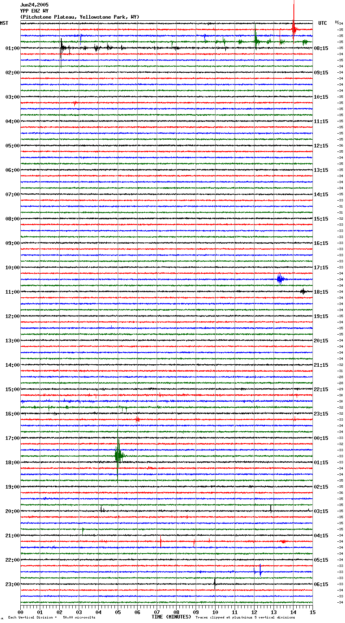345x623 pixels.
Task: Click minute 03 on the bottom axis
Action: tap(79, 612)
